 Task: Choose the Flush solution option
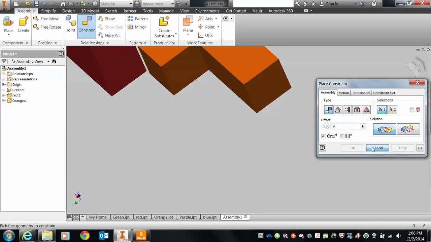click(408, 129)
